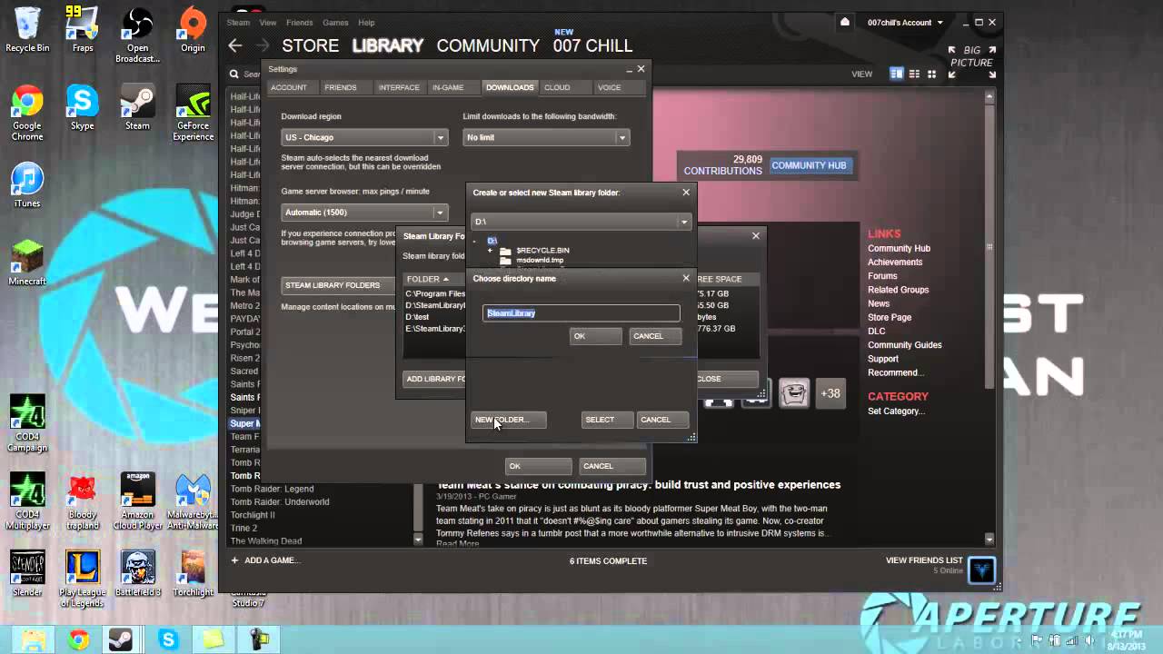This screenshot has height=654, width=1163.
Task: Open the Download region dropdown
Action: (x=364, y=137)
